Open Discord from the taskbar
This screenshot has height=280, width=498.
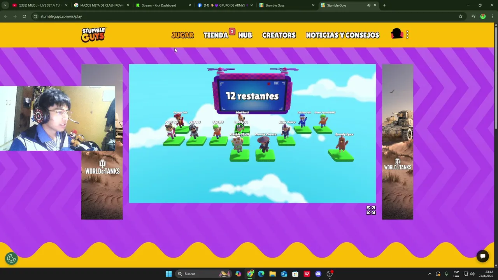coord(318,274)
